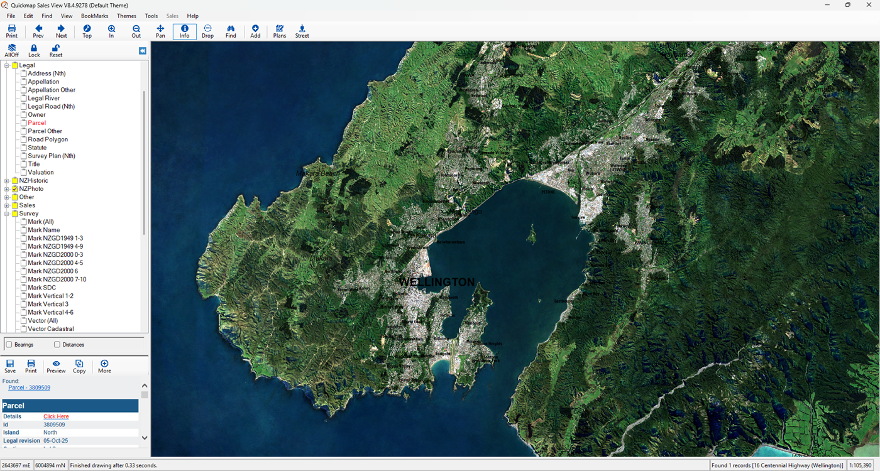Image resolution: width=880 pixels, height=471 pixels.
Task: Open the Parcel - 3809509 link
Action: pyautogui.click(x=29, y=387)
